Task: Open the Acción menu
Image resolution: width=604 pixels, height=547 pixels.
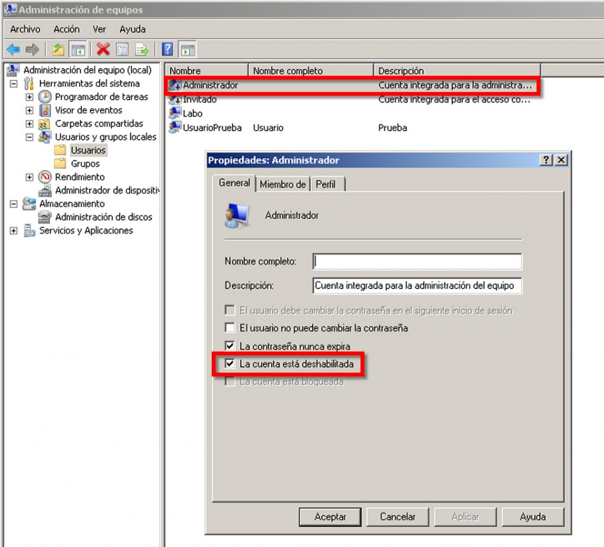Action: click(66, 29)
